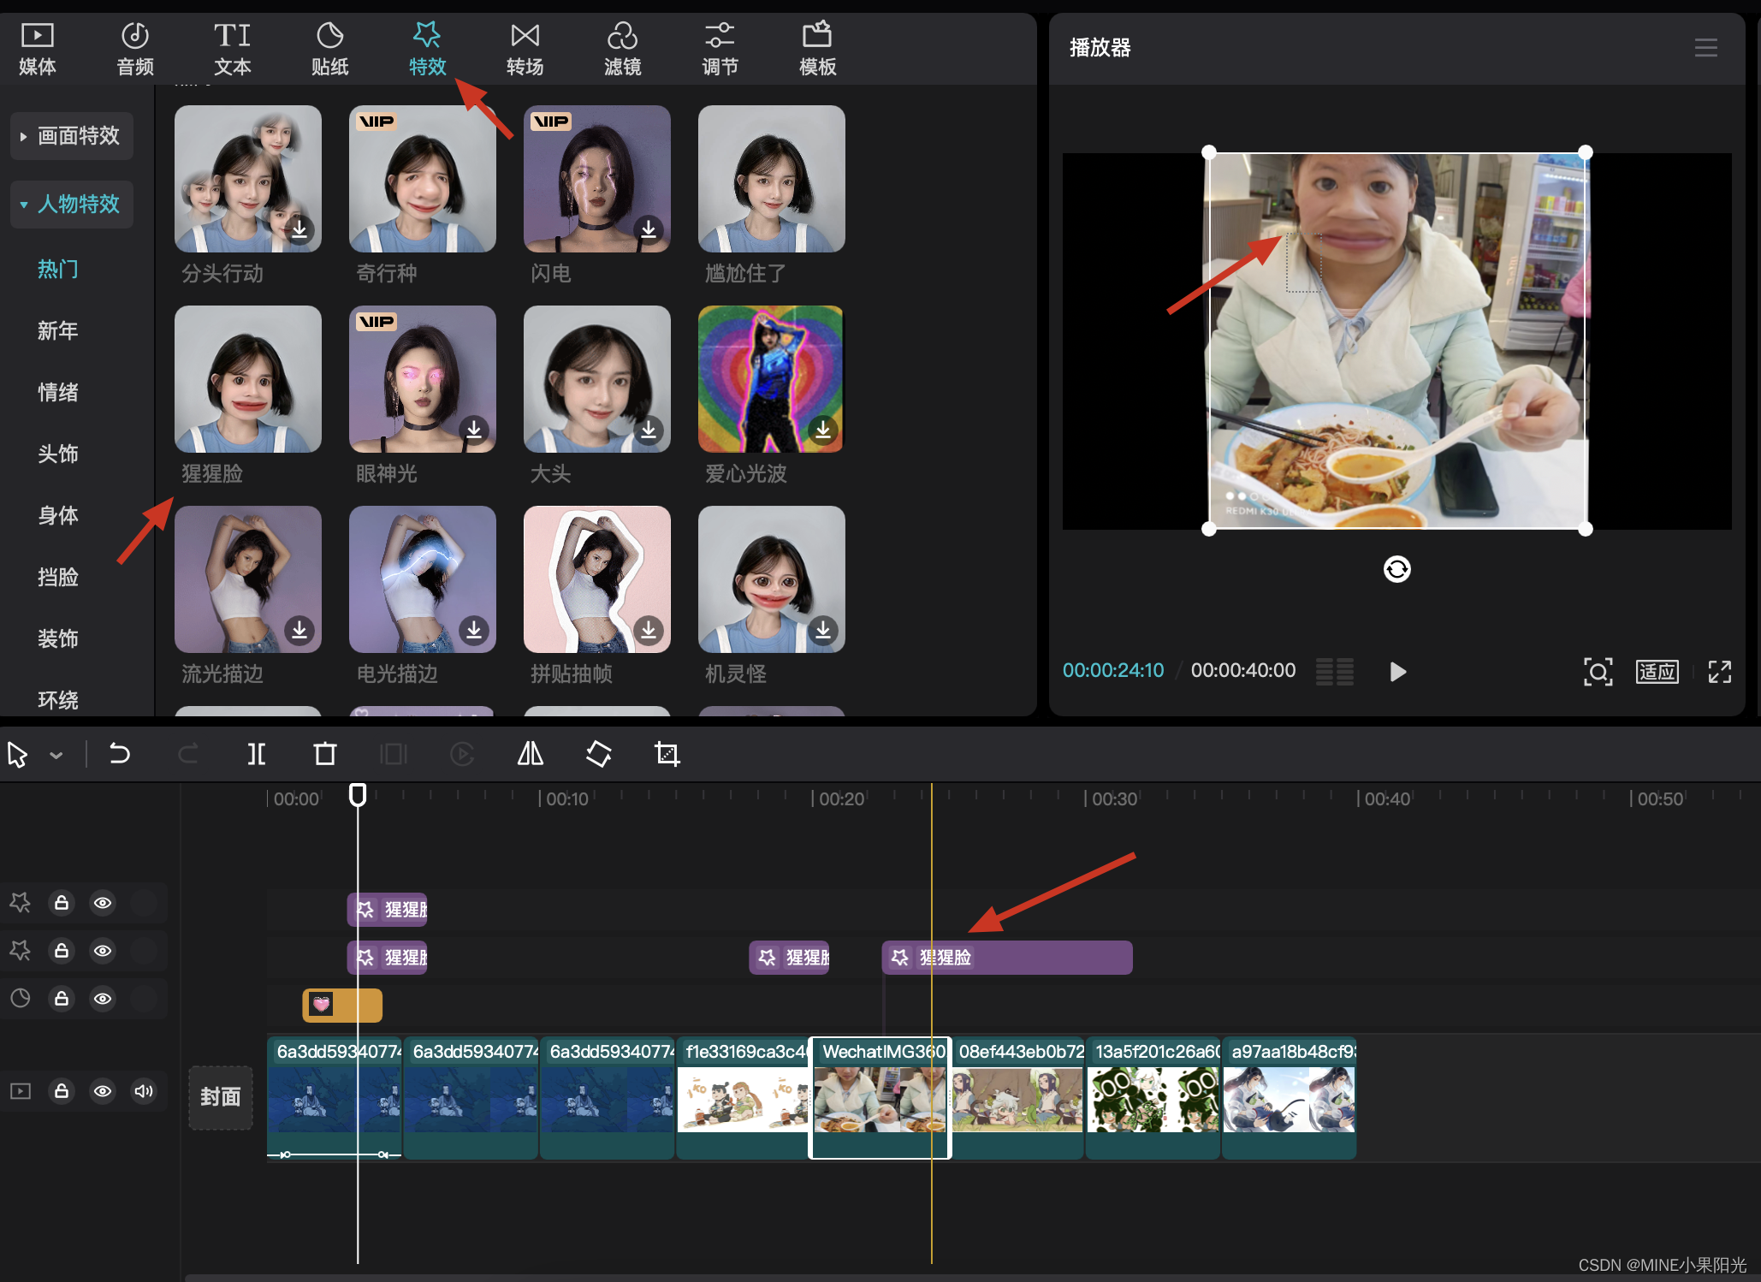
Task: Click the split clip tool icon
Action: coord(256,754)
